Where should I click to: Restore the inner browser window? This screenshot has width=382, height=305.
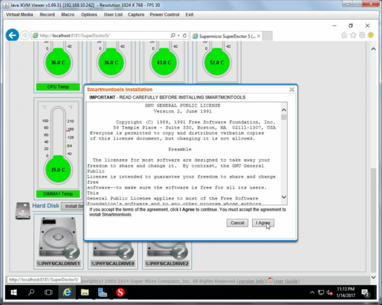[350, 26]
